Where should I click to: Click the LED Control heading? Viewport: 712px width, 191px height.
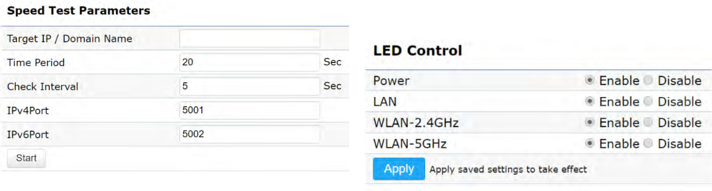(x=418, y=50)
